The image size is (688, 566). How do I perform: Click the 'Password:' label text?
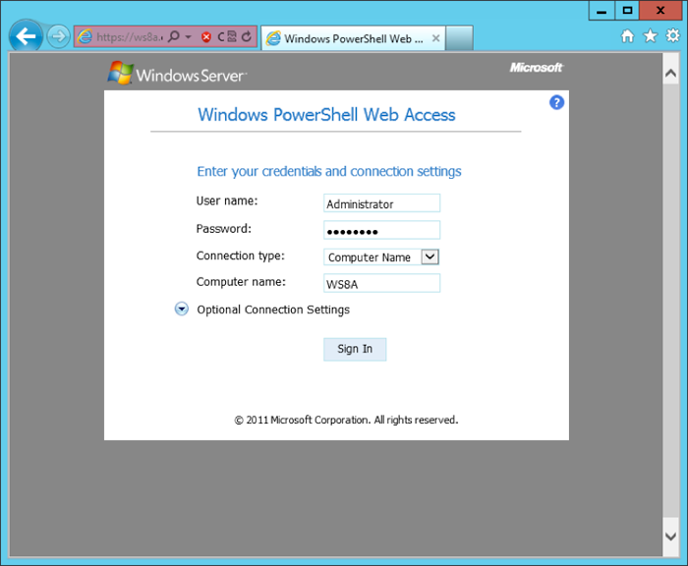pos(224,229)
